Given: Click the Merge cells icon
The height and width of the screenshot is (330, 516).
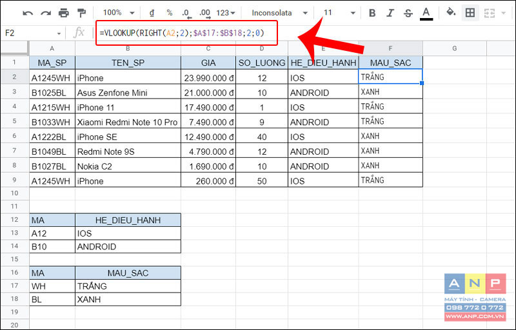Looking at the screenshot, I should coord(490,13).
